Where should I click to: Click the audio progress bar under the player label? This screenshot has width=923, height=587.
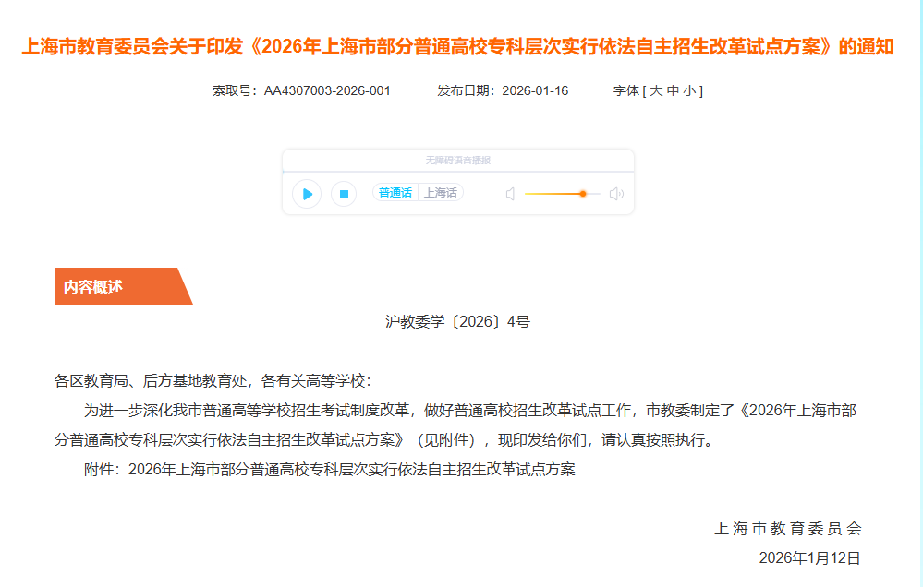[x=458, y=172]
